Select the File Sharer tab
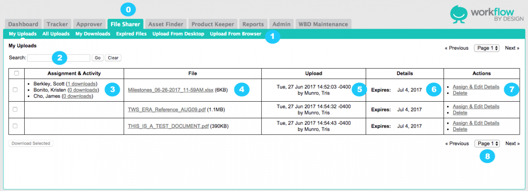 coord(125,24)
